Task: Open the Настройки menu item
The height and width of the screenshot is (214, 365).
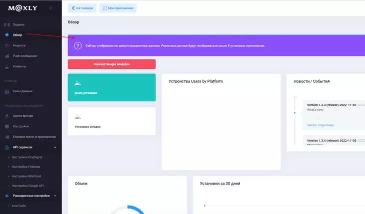Action: tap(20, 126)
